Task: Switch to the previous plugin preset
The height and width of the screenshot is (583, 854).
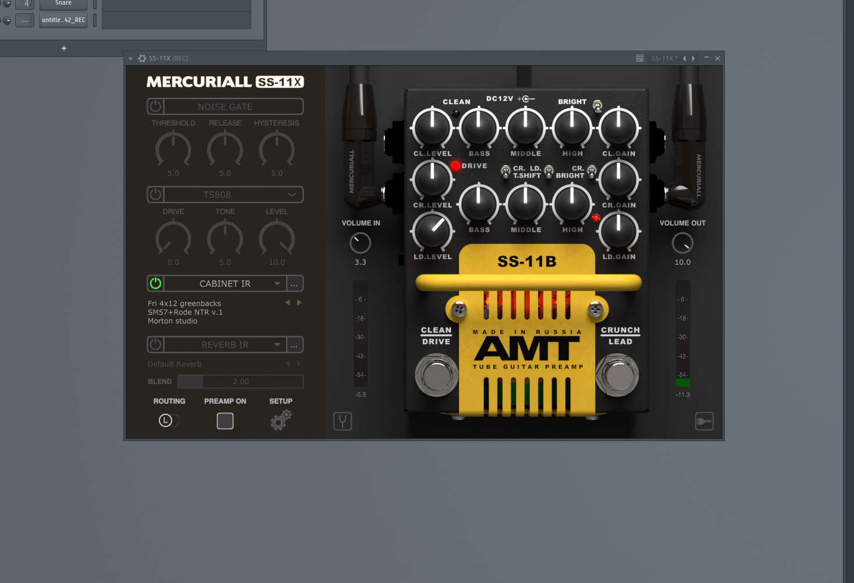Action: [x=685, y=58]
